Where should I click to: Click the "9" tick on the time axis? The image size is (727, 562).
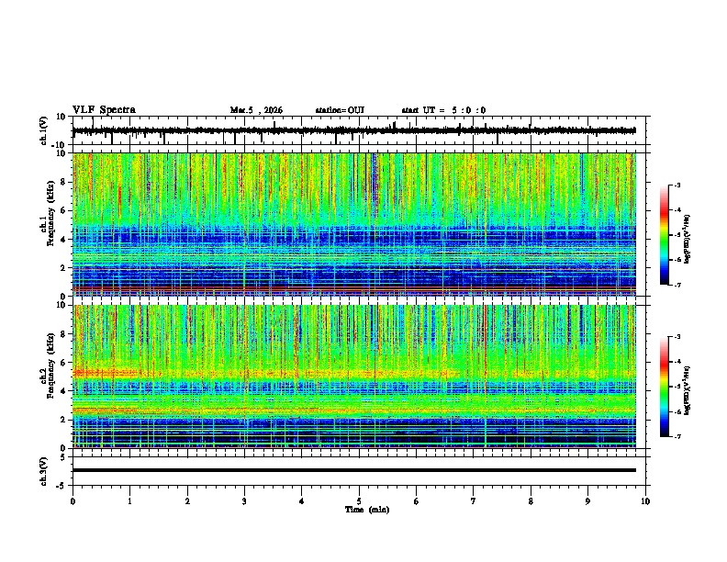pyautogui.click(x=587, y=501)
